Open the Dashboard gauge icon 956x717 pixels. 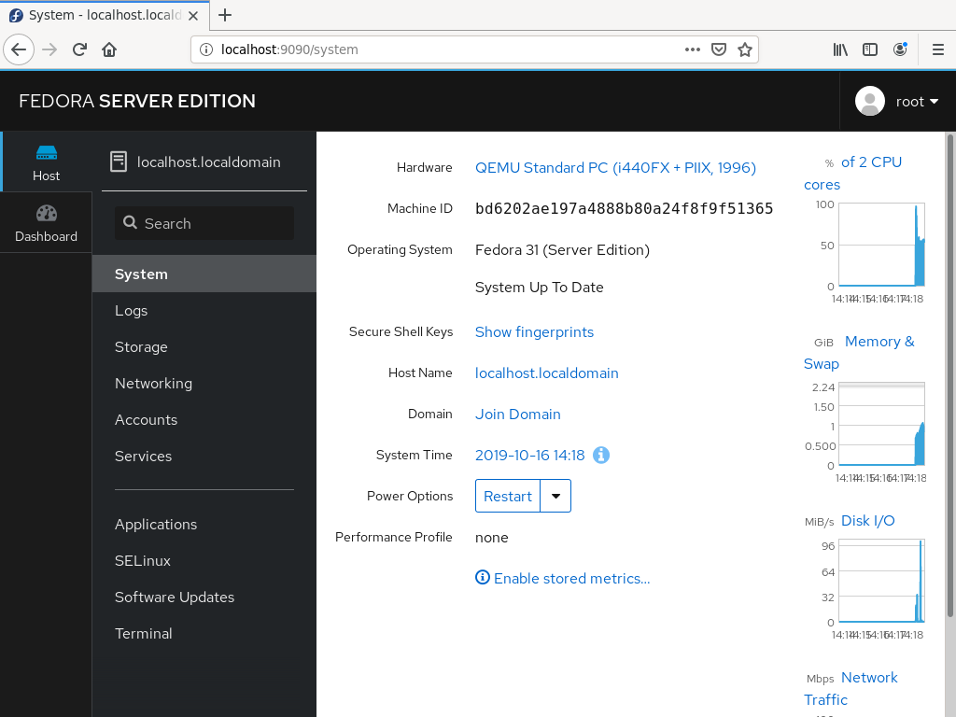(x=47, y=214)
